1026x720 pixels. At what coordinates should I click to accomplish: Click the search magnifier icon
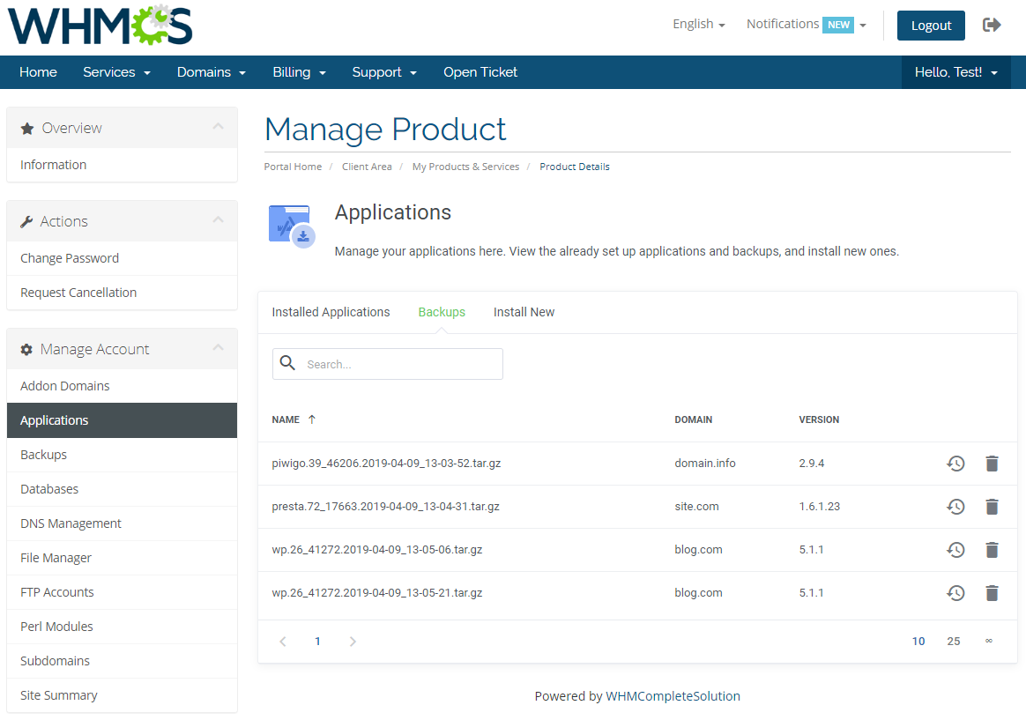(287, 363)
